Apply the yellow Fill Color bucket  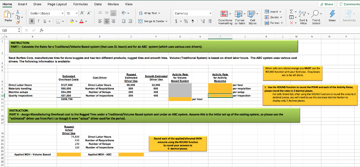click(x=71, y=21)
